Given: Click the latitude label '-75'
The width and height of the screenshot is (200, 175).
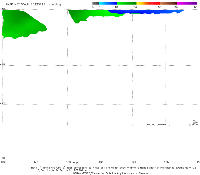Looking at the screenshot, I should (x=2, y=104).
